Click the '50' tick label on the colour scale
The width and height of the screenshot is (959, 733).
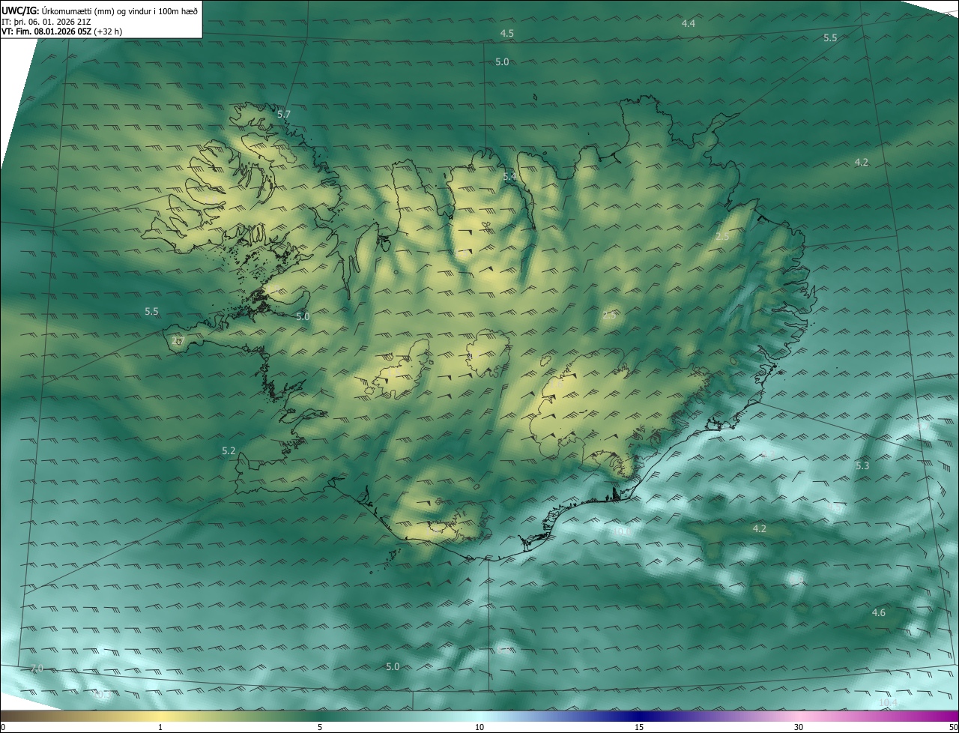point(953,727)
